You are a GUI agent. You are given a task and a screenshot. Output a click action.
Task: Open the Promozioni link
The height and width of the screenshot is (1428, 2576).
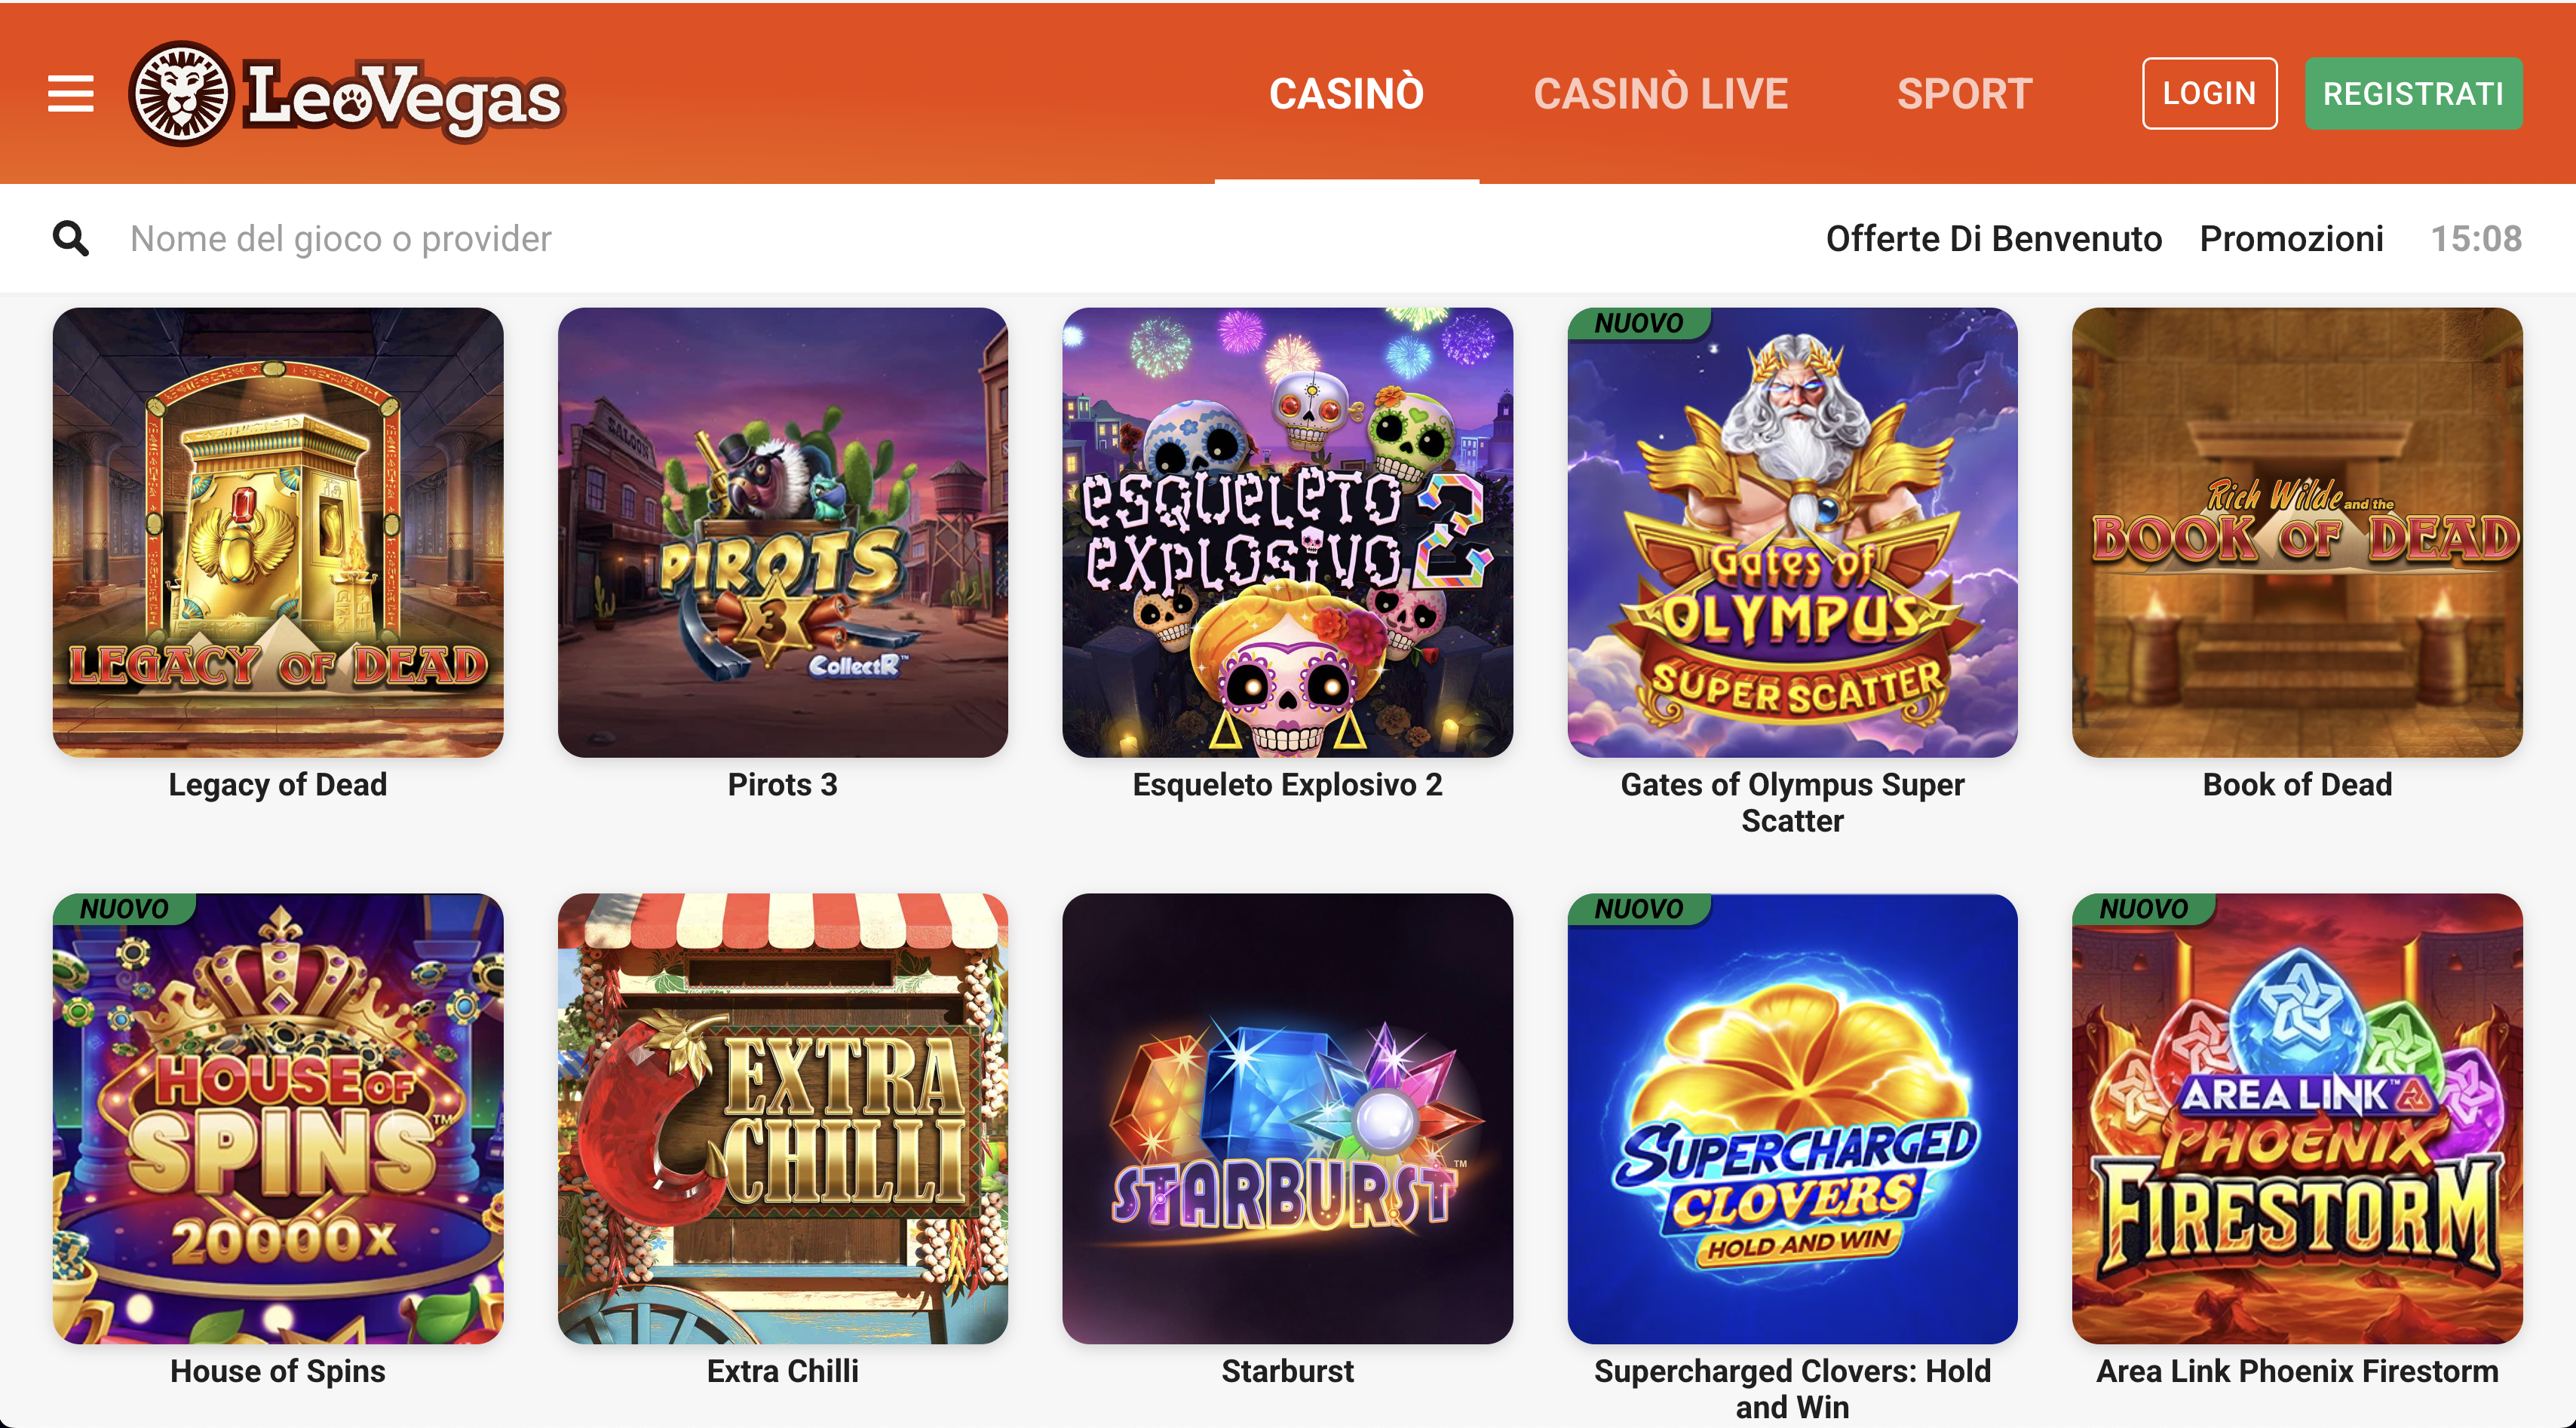click(2291, 238)
